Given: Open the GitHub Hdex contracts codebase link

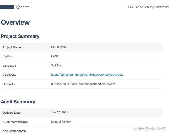Looking at the screenshot, I should (87, 75).
